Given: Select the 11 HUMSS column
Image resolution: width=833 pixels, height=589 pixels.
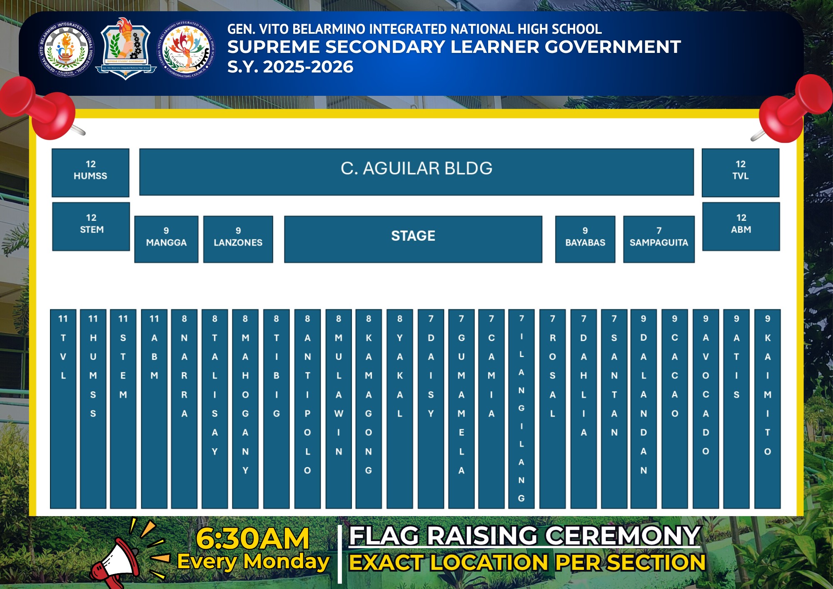Looking at the screenshot, I should click(x=93, y=409).
